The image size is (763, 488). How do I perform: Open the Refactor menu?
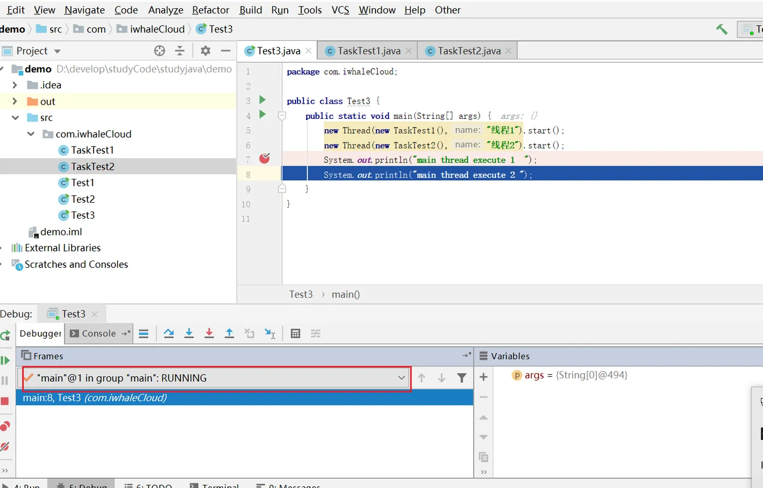point(210,10)
